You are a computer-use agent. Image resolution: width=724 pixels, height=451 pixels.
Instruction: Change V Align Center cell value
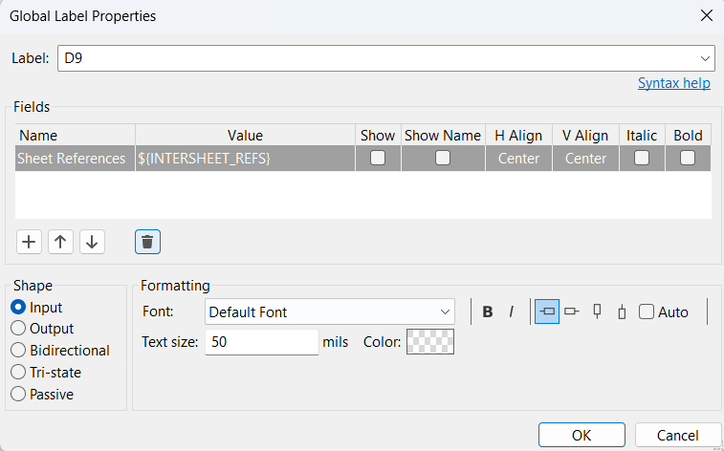pyautogui.click(x=585, y=159)
